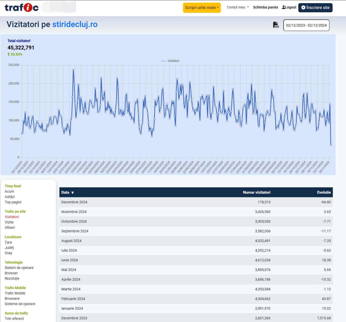
Task: Click the Iulie 2024 row
Action: 196,250
